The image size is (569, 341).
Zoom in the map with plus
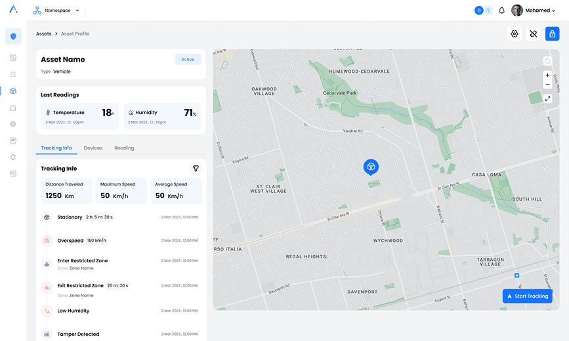coord(547,75)
